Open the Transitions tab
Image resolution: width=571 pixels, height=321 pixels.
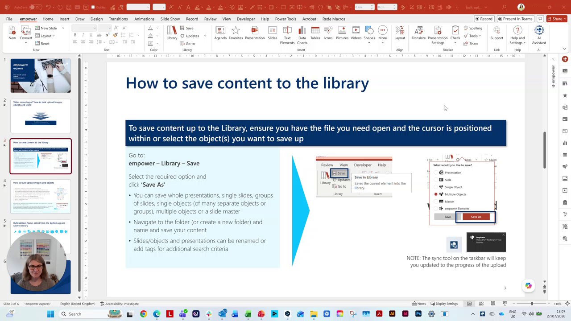(x=118, y=19)
